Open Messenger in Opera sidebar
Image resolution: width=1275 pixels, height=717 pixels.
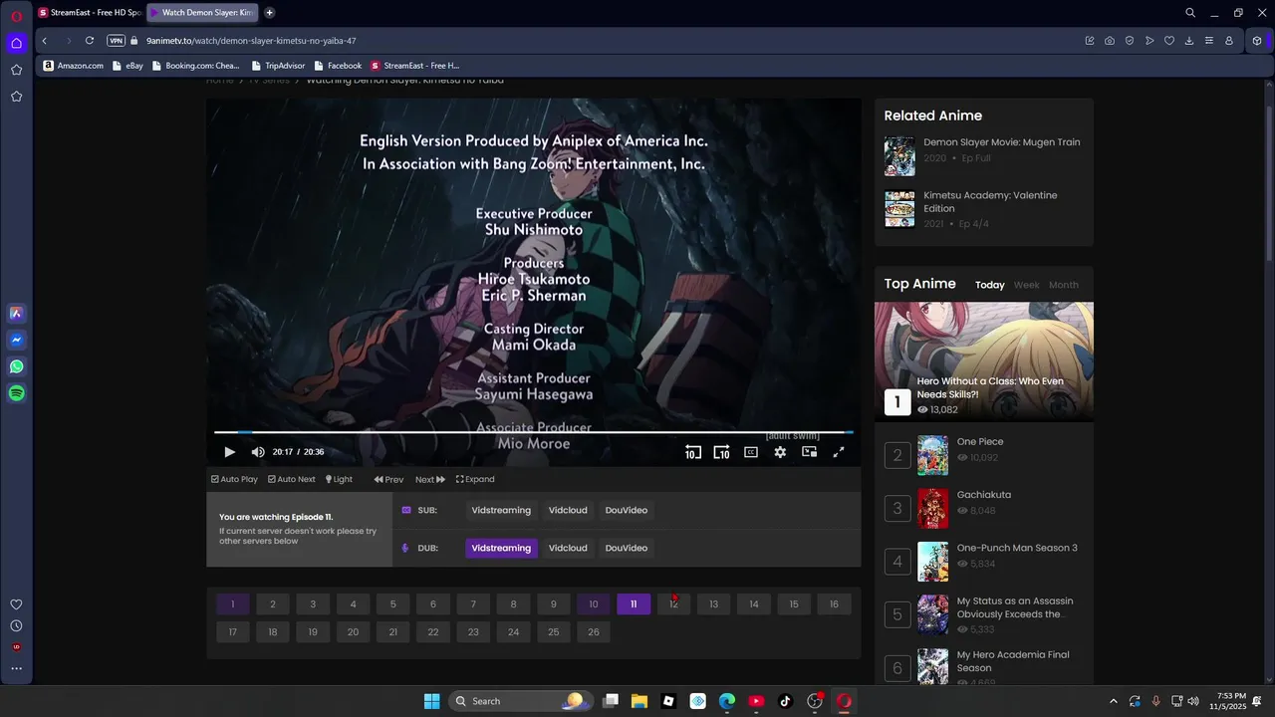point(17,340)
